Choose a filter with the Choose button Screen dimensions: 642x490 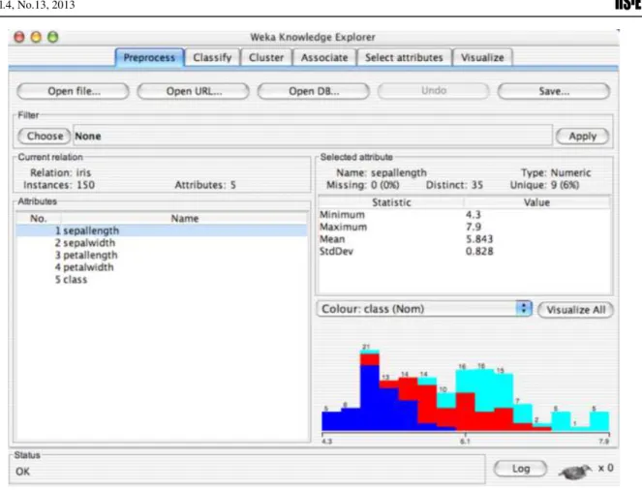tap(45, 136)
